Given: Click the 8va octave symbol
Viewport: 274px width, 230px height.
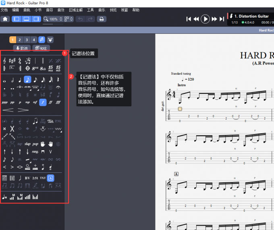Looking at the screenshot, I should [35, 68].
